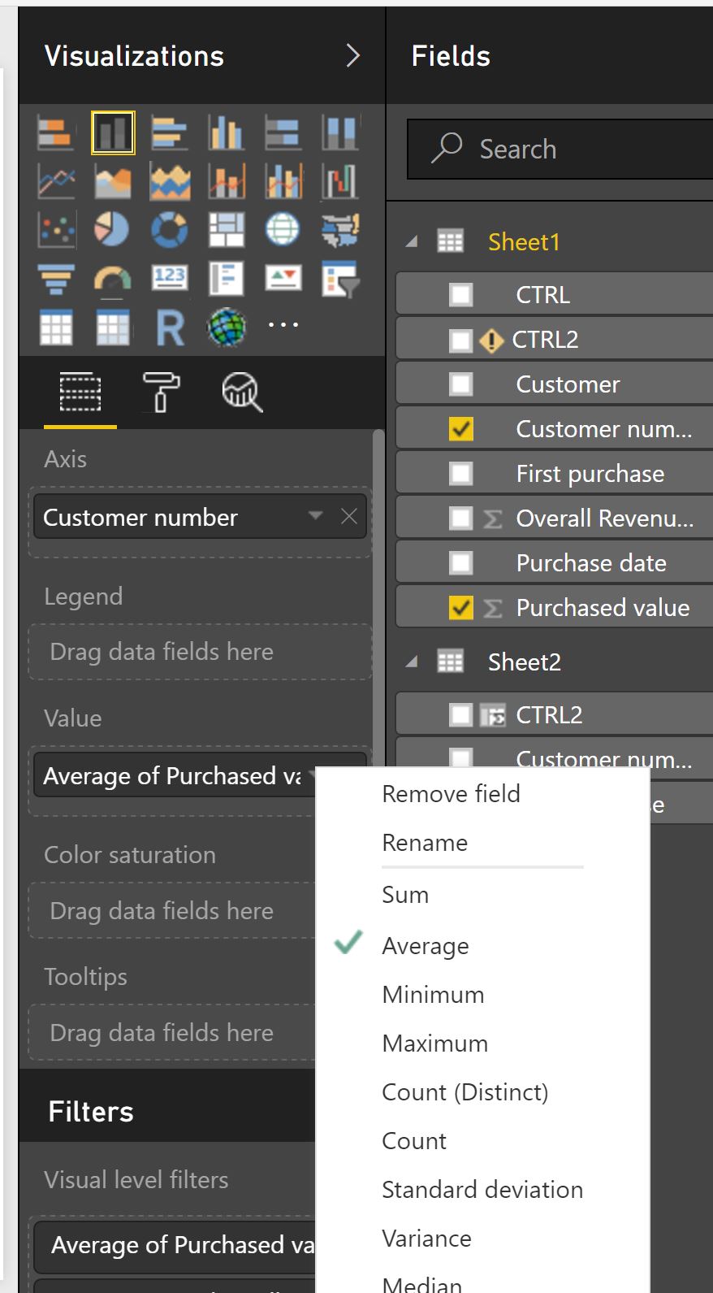Select Standard deviation aggregation
The height and width of the screenshot is (1293, 713).
coord(482,1190)
